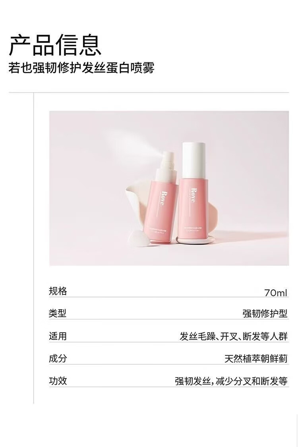The width and height of the screenshot is (298, 447).
Task: Click the 产品信息 heading
Action: click(55, 45)
